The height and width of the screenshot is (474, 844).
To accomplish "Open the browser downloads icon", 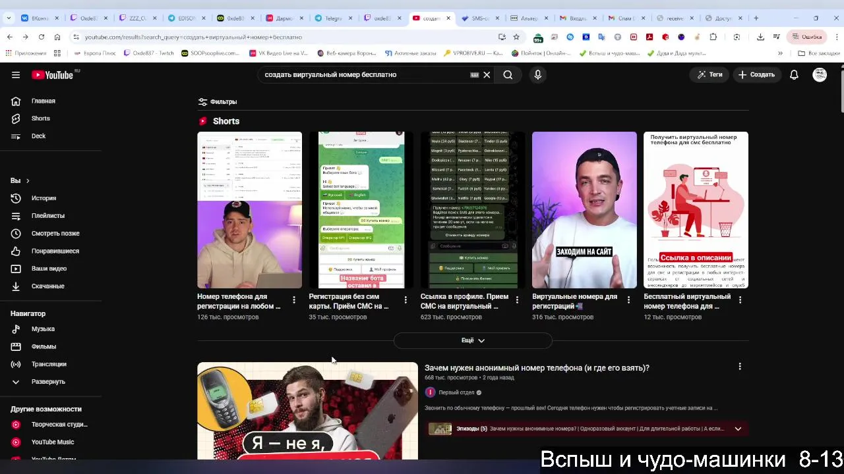I will (x=760, y=37).
